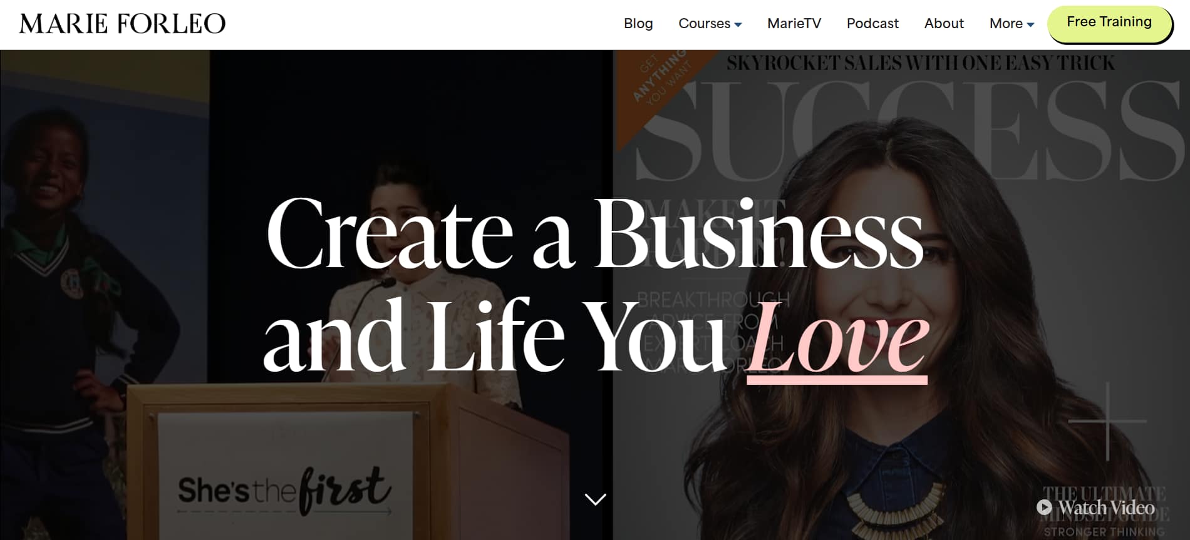Click the pink underlined word Love
This screenshot has width=1190, height=540.
(x=837, y=340)
